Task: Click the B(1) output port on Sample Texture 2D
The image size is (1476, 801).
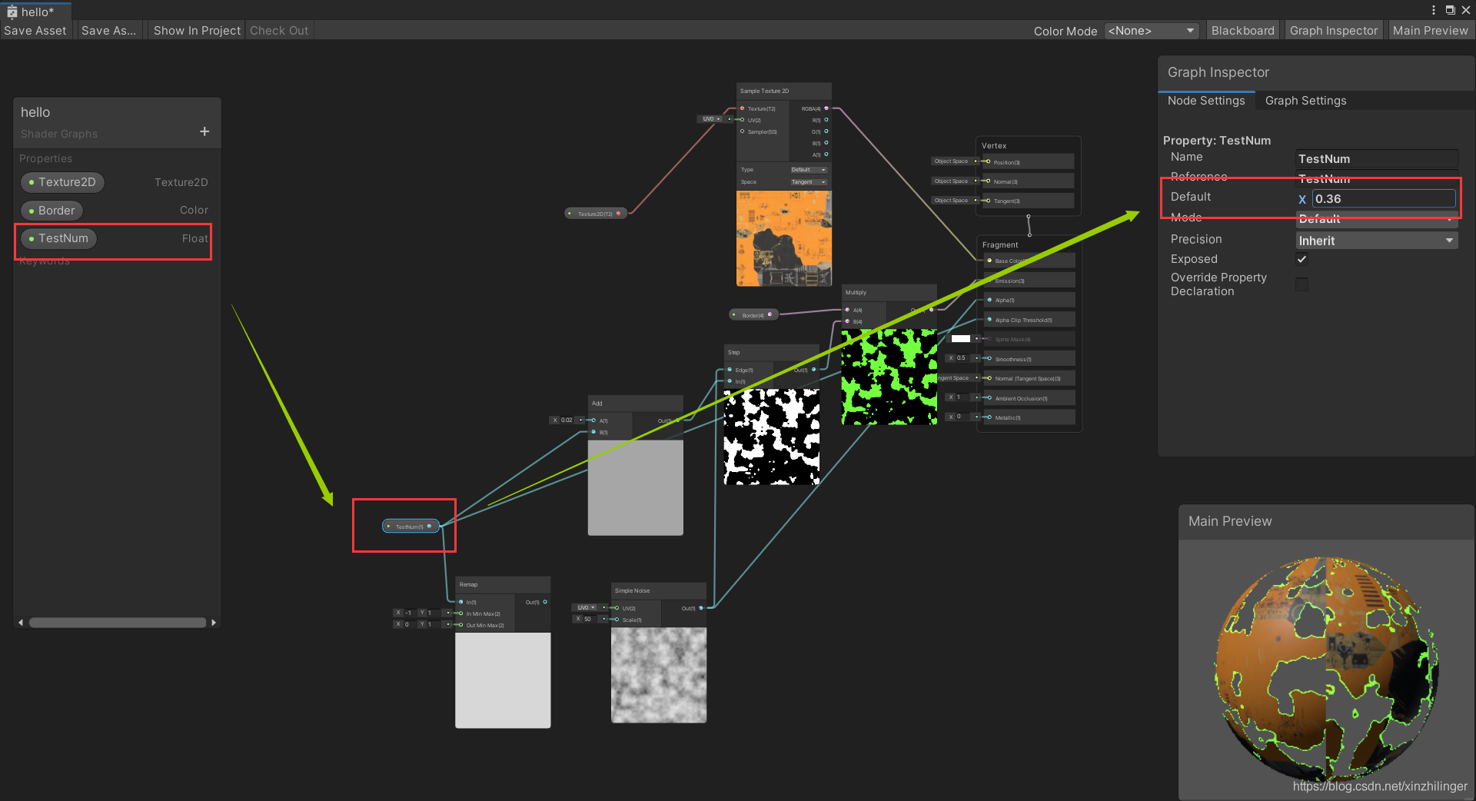Action: pos(826,143)
